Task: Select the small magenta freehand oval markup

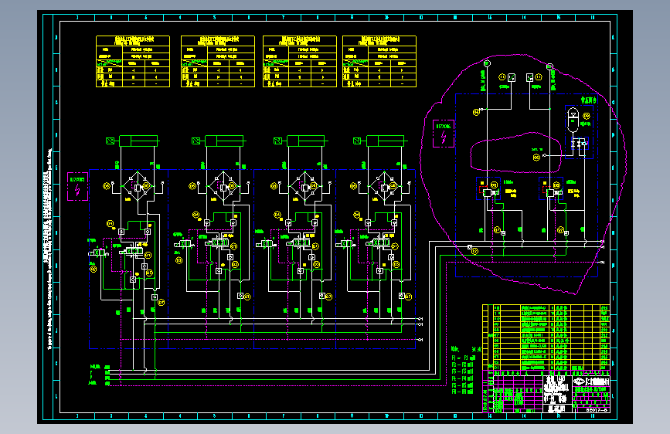Action: pyautogui.click(x=516, y=153)
